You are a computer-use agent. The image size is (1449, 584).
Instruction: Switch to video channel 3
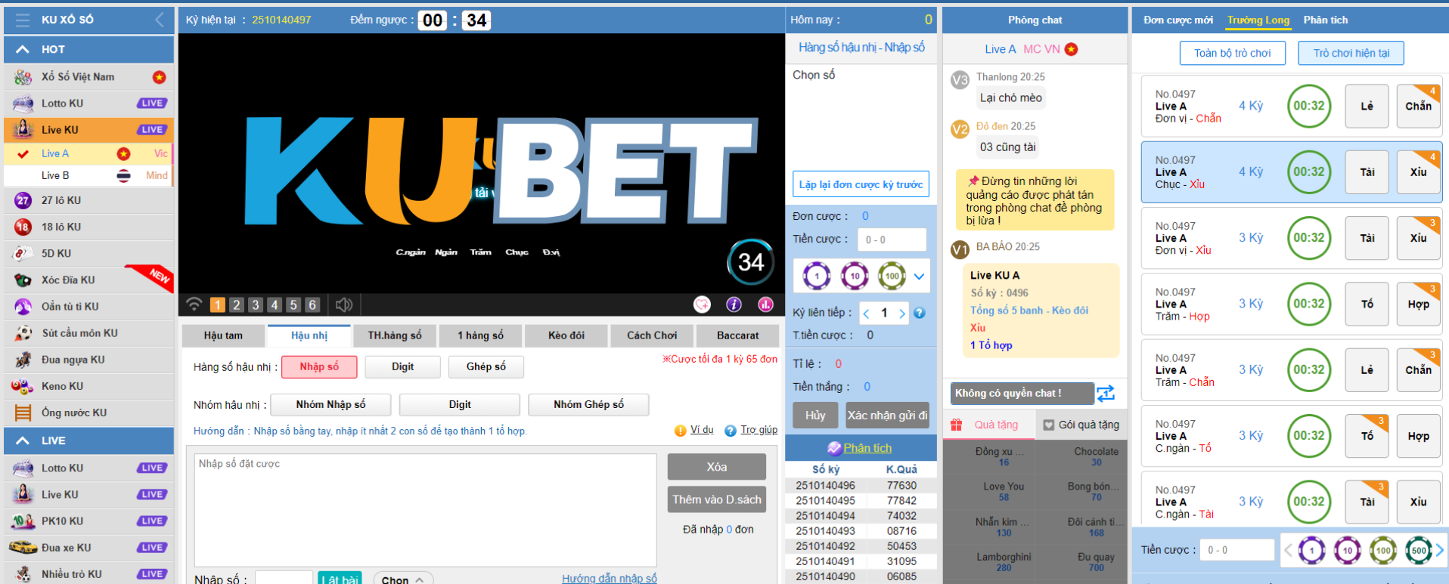point(256,304)
